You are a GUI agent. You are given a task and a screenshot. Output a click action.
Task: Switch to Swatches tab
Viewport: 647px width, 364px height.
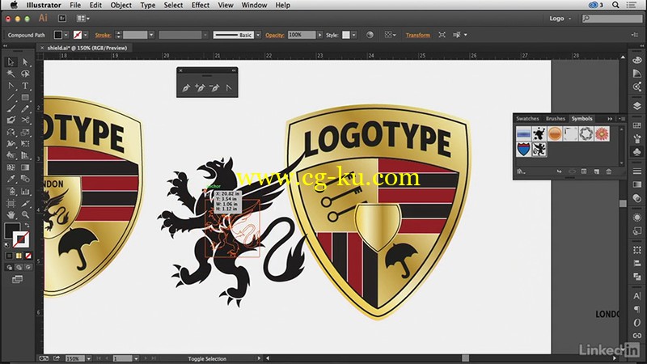coord(527,118)
